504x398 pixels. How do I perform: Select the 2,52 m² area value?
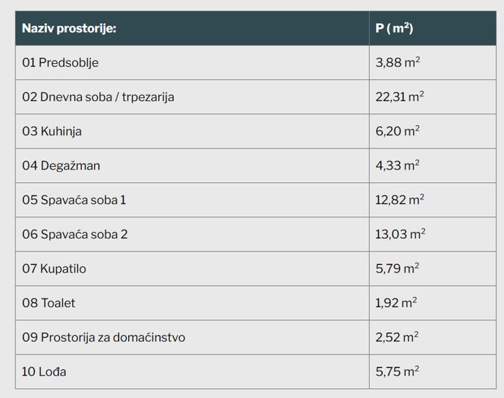point(397,337)
